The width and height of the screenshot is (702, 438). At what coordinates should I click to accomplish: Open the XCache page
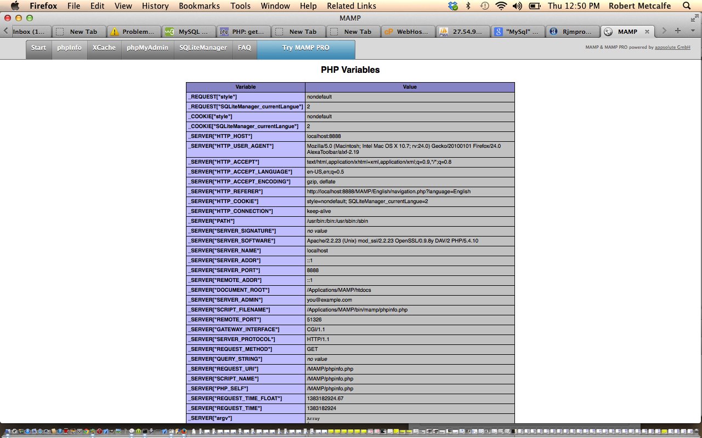pyautogui.click(x=104, y=48)
